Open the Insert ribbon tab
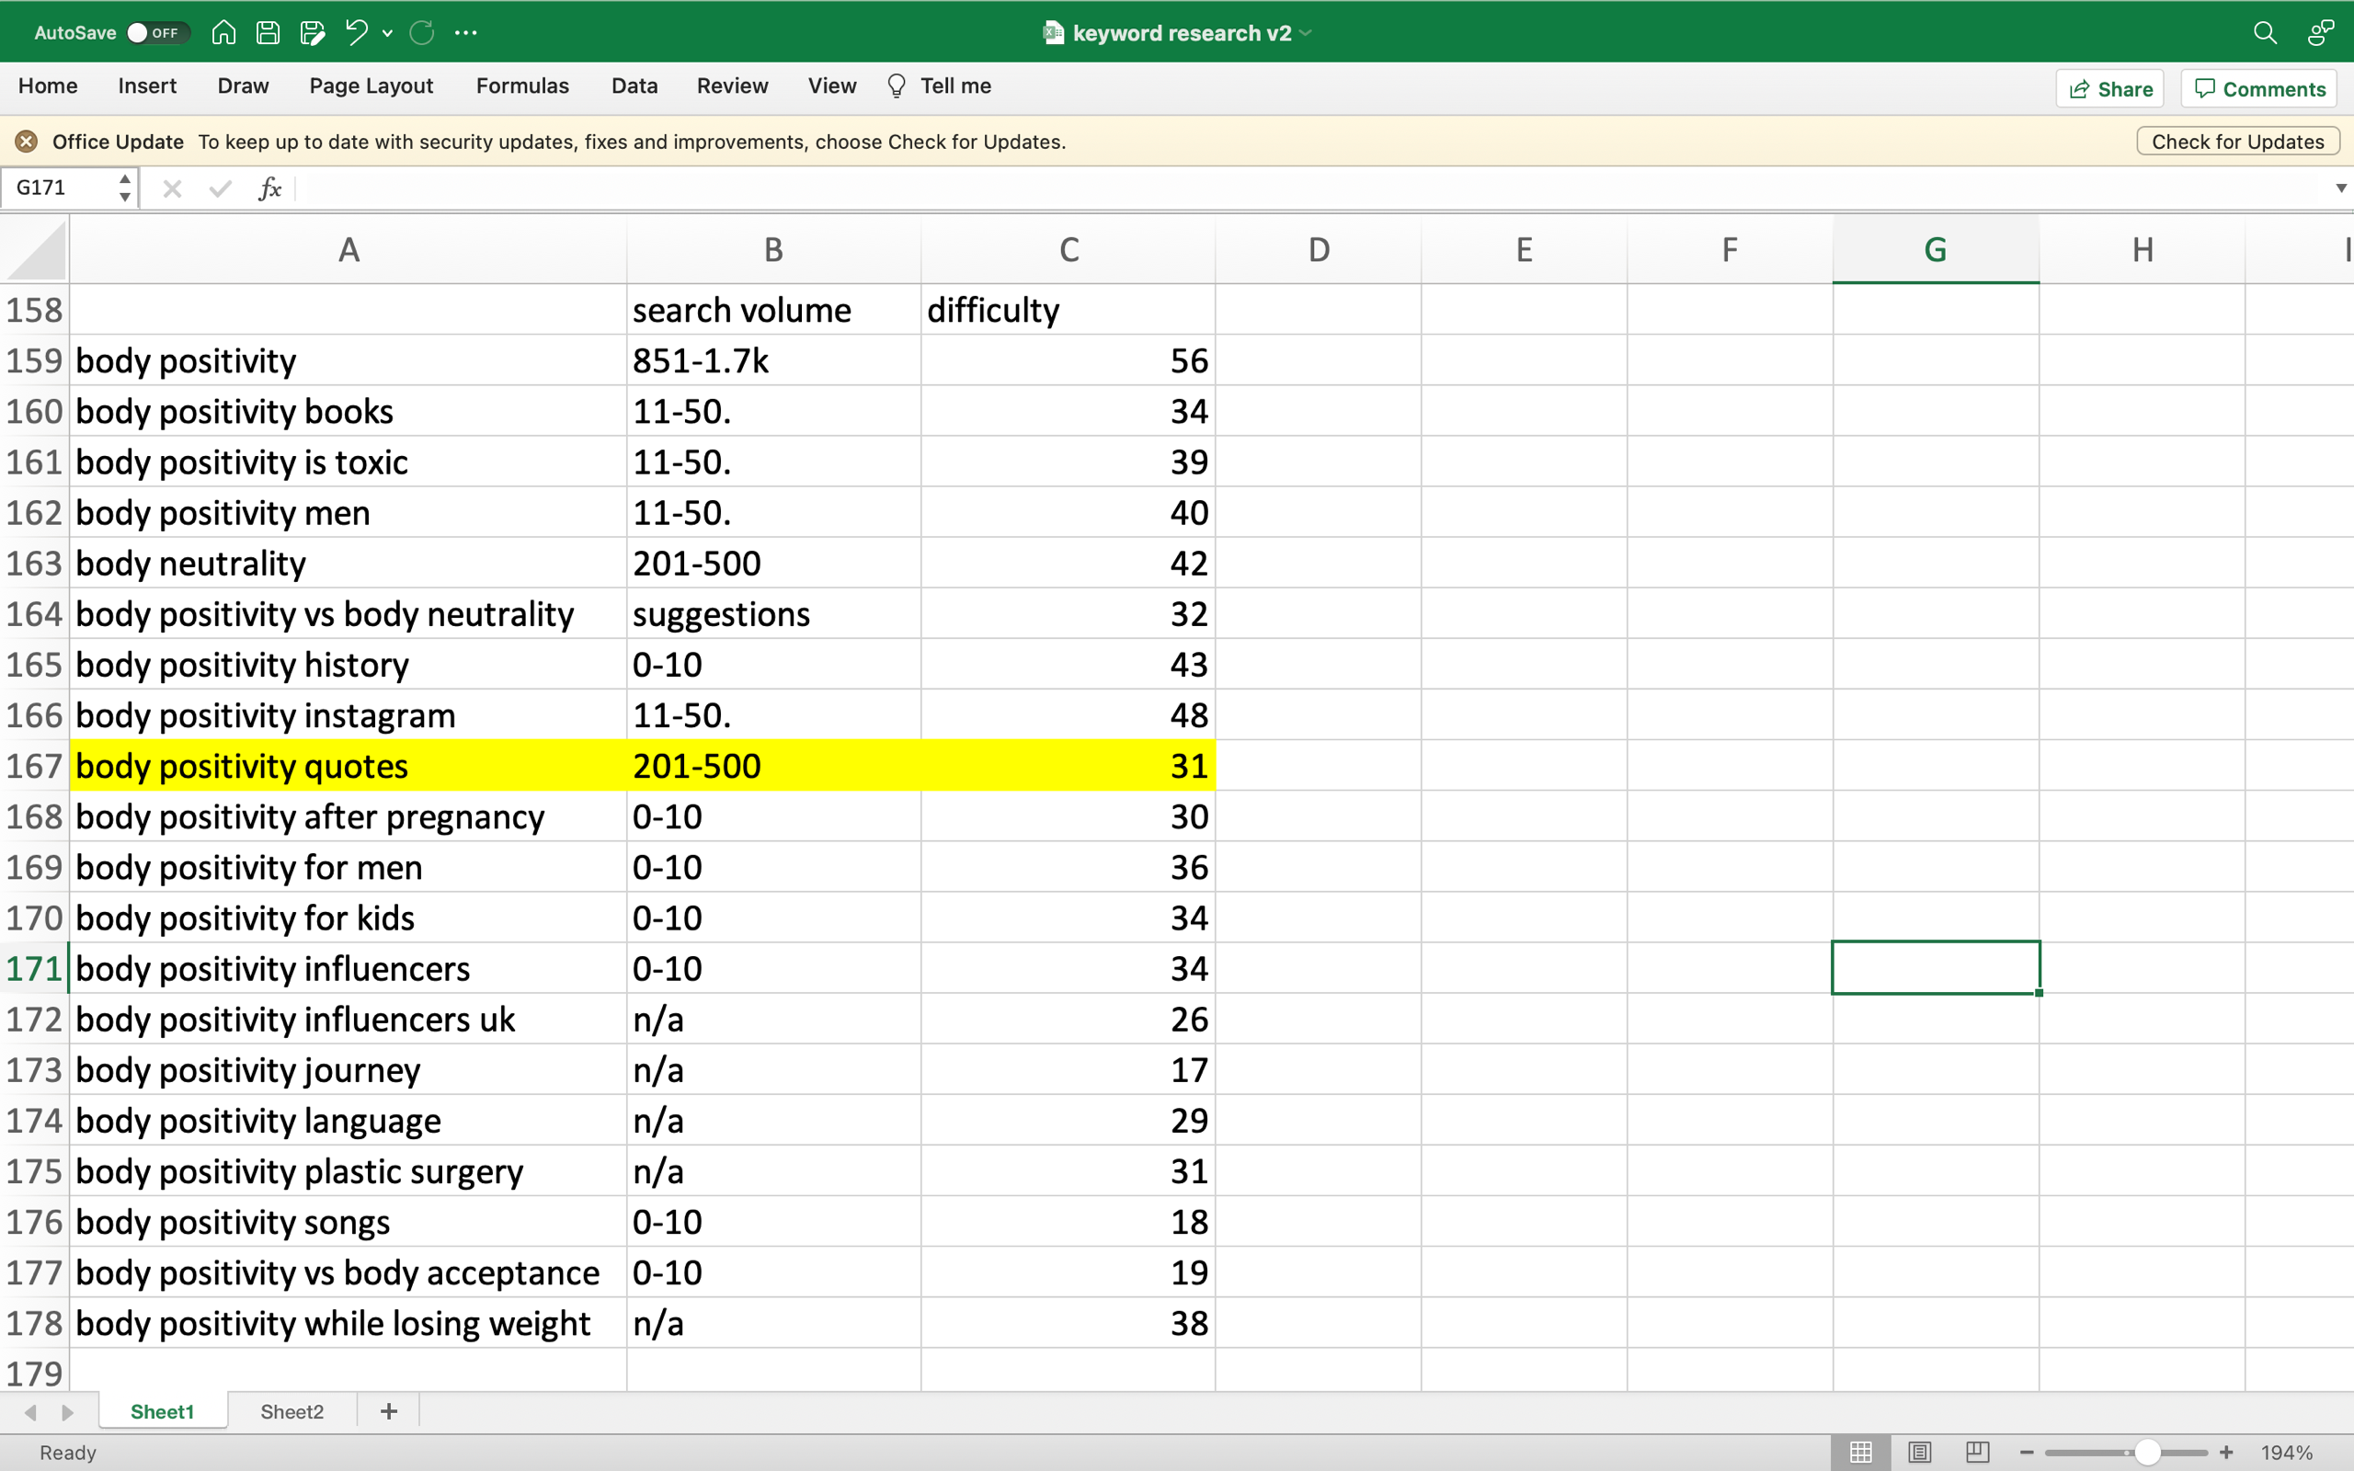Viewport: 2354px width, 1471px height. [x=147, y=86]
